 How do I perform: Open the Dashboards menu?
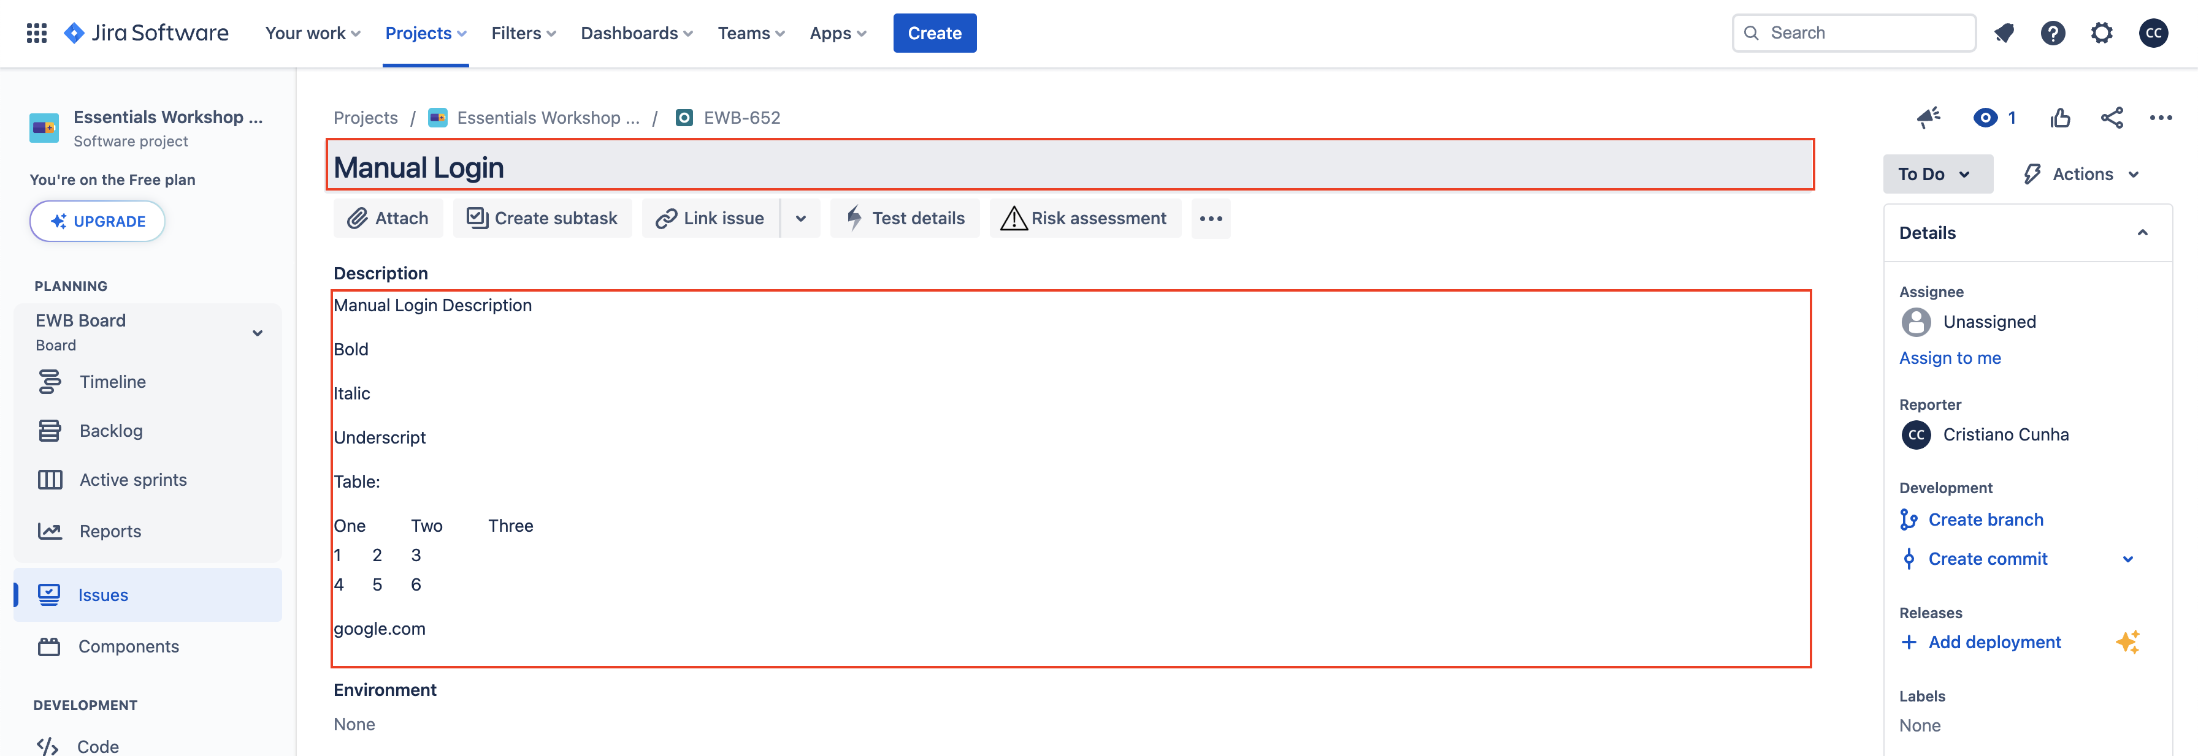point(637,33)
